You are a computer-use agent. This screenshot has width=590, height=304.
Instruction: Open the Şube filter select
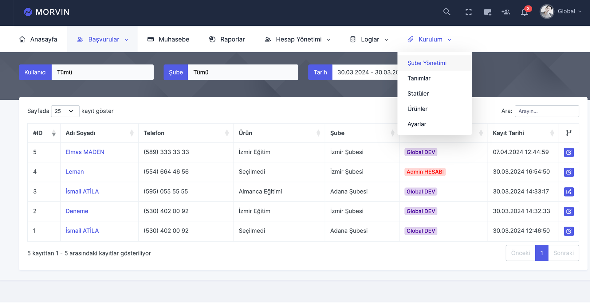click(x=243, y=72)
